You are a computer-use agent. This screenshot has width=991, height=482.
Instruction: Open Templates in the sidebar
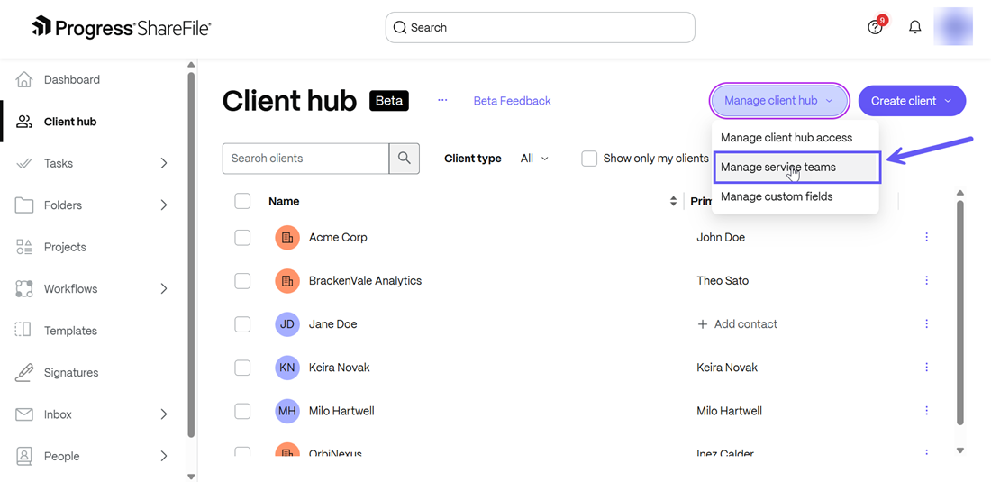point(70,331)
